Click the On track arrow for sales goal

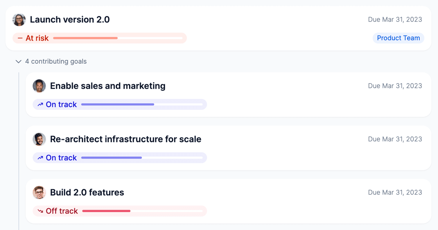(40, 105)
